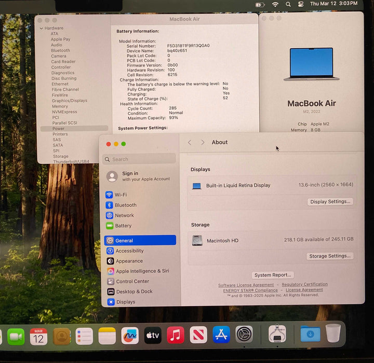Open ENERGY STAR Compliance link
The height and width of the screenshot is (363, 374).
[250, 290]
